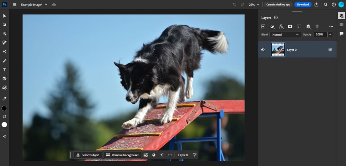
Task: Add an adjustment layer in Layers panel
Action: click(272, 27)
